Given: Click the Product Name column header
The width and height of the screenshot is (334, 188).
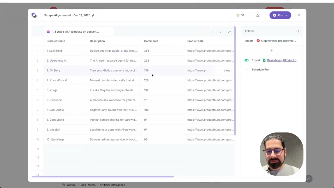Looking at the screenshot, I should [x=65, y=41].
